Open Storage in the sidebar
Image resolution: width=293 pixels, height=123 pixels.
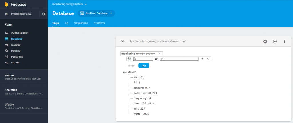(x=15, y=45)
